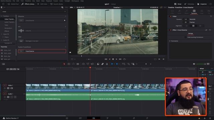214x120 pixels.
Task: Click the Overwrite Clip toolbar icon
Action: pos(88,64)
